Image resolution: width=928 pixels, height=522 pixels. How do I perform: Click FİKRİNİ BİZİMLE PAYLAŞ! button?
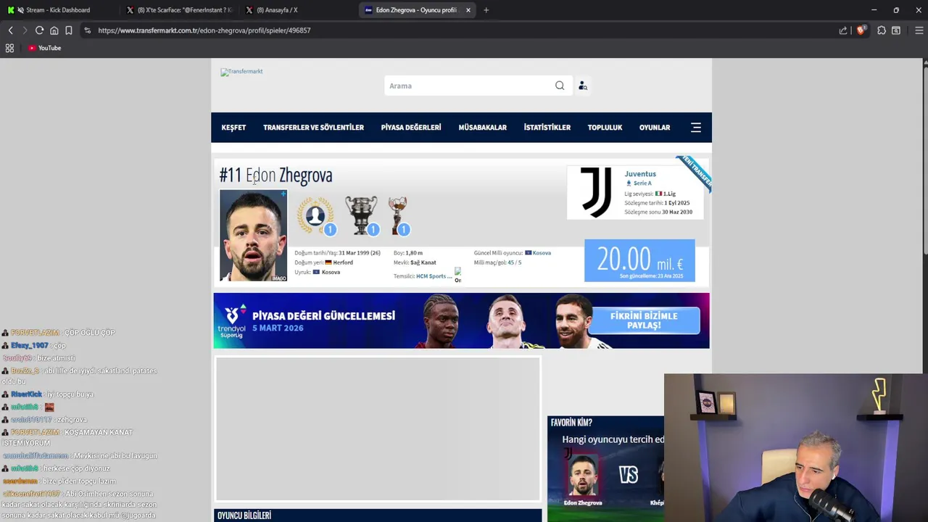tap(644, 320)
